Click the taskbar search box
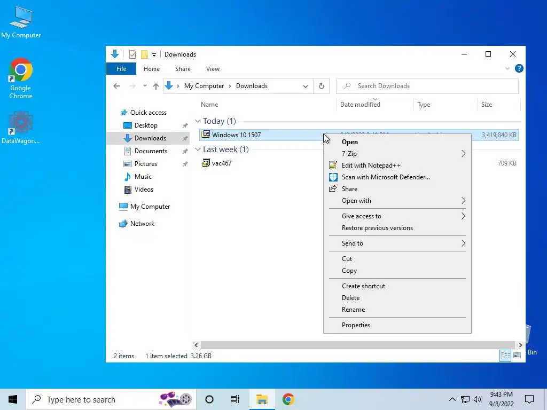The width and height of the screenshot is (547, 410). click(x=111, y=399)
